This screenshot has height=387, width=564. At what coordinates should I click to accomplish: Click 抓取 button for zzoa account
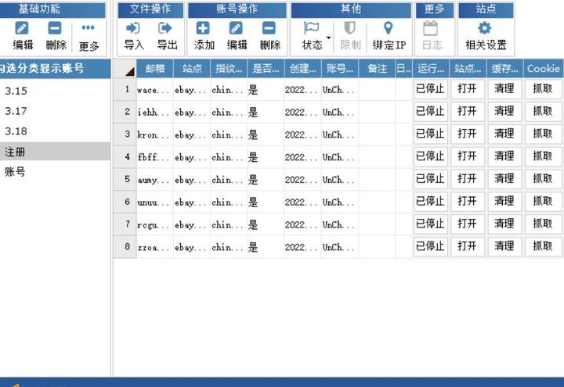[x=543, y=246]
